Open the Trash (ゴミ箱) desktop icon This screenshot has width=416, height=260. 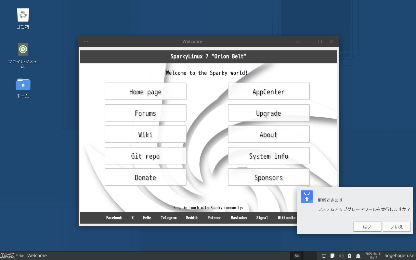(23, 19)
